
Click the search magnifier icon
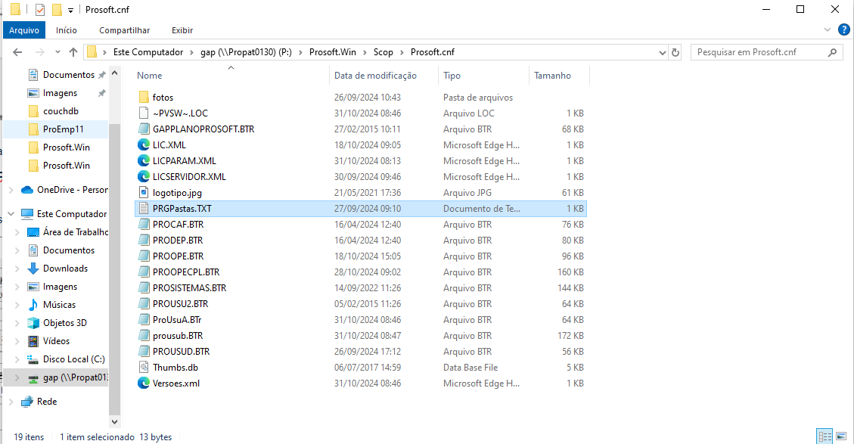click(832, 52)
